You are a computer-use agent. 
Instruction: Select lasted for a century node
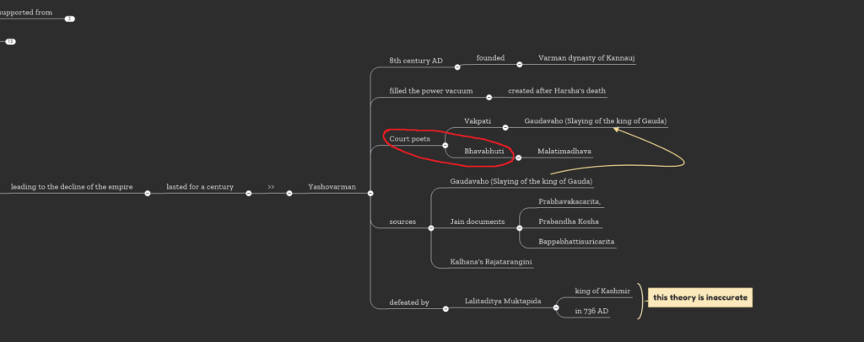click(200, 187)
